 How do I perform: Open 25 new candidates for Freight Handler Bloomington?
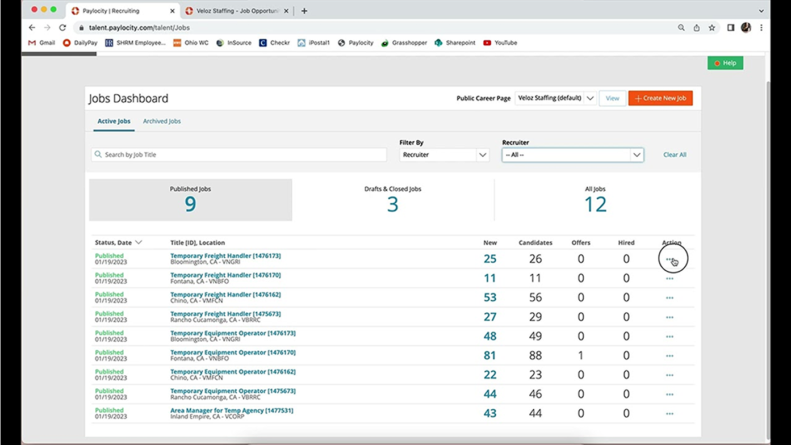489,259
